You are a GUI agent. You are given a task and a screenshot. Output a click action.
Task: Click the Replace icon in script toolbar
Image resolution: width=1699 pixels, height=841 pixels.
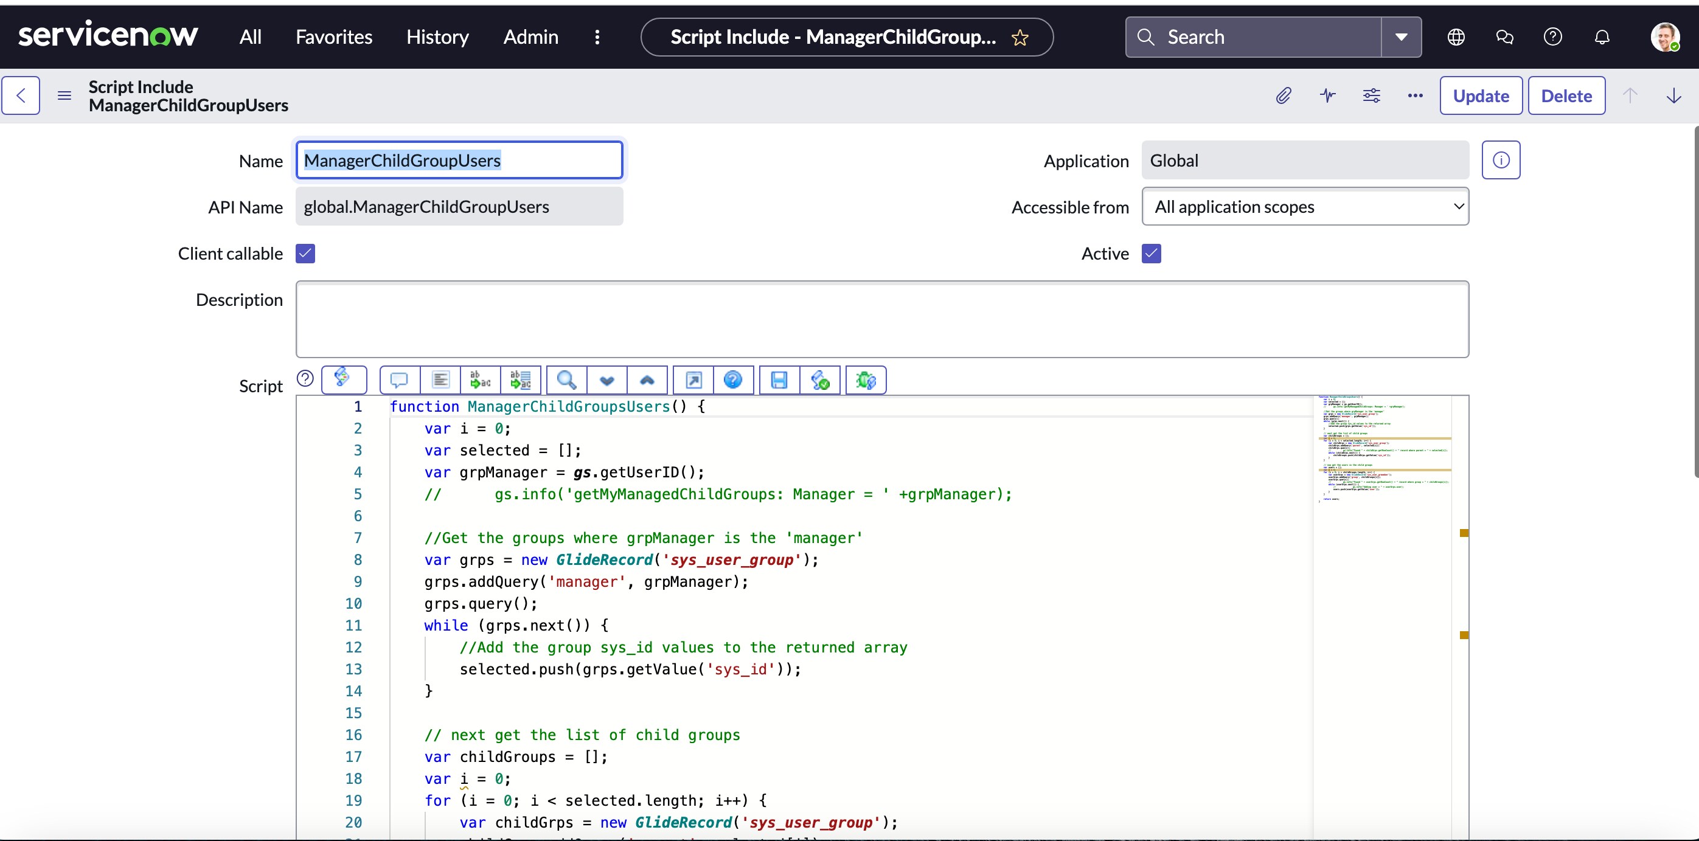click(480, 379)
